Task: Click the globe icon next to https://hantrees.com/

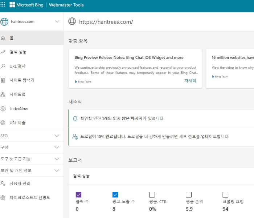Action: [72, 21]
